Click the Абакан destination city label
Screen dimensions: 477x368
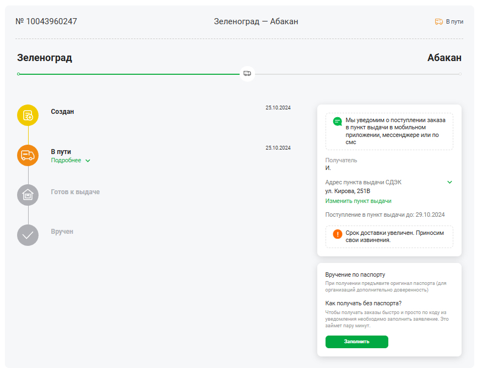click(x=444, y=58)
